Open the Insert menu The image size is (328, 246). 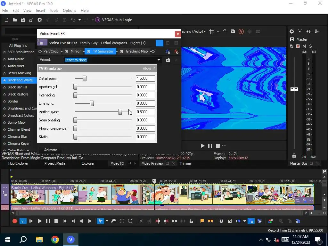pyautogui.click(x=40, y=11)
